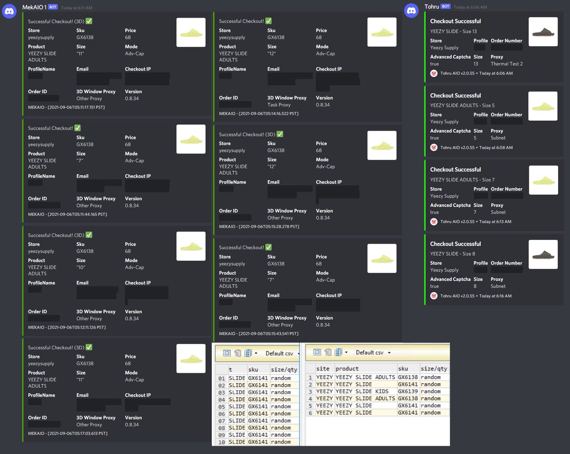
Task: Click green checkmark in embed stamped 05:14:16.522
Action: coord(268,21)
